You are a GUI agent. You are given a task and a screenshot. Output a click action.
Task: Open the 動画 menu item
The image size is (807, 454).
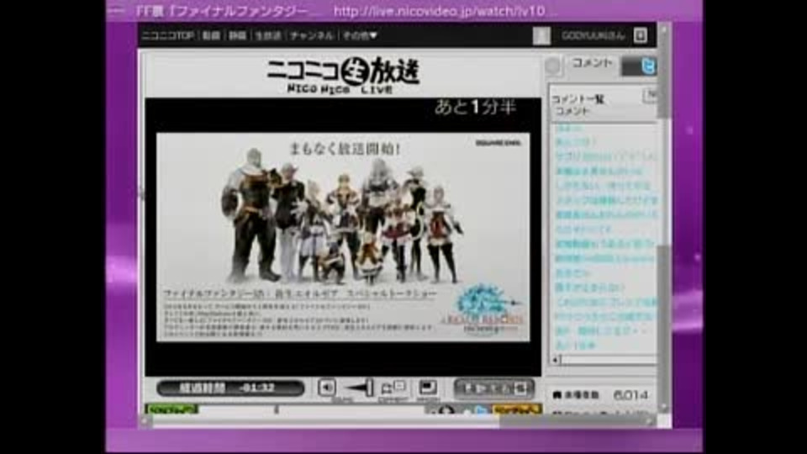pos(211,35)
